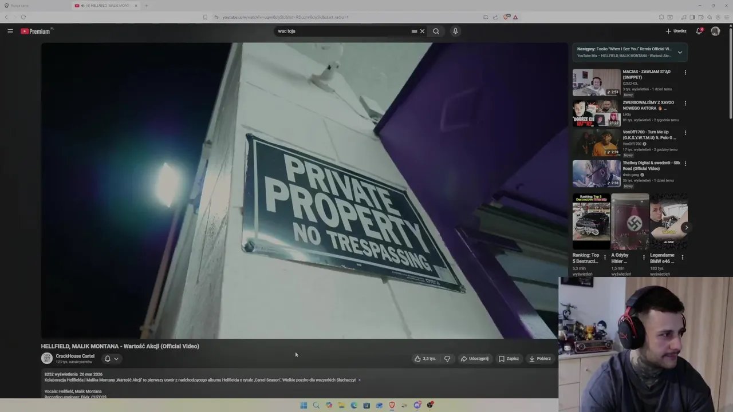
Task: Open a new browser tab with plus
Action: tap(146, 6)
